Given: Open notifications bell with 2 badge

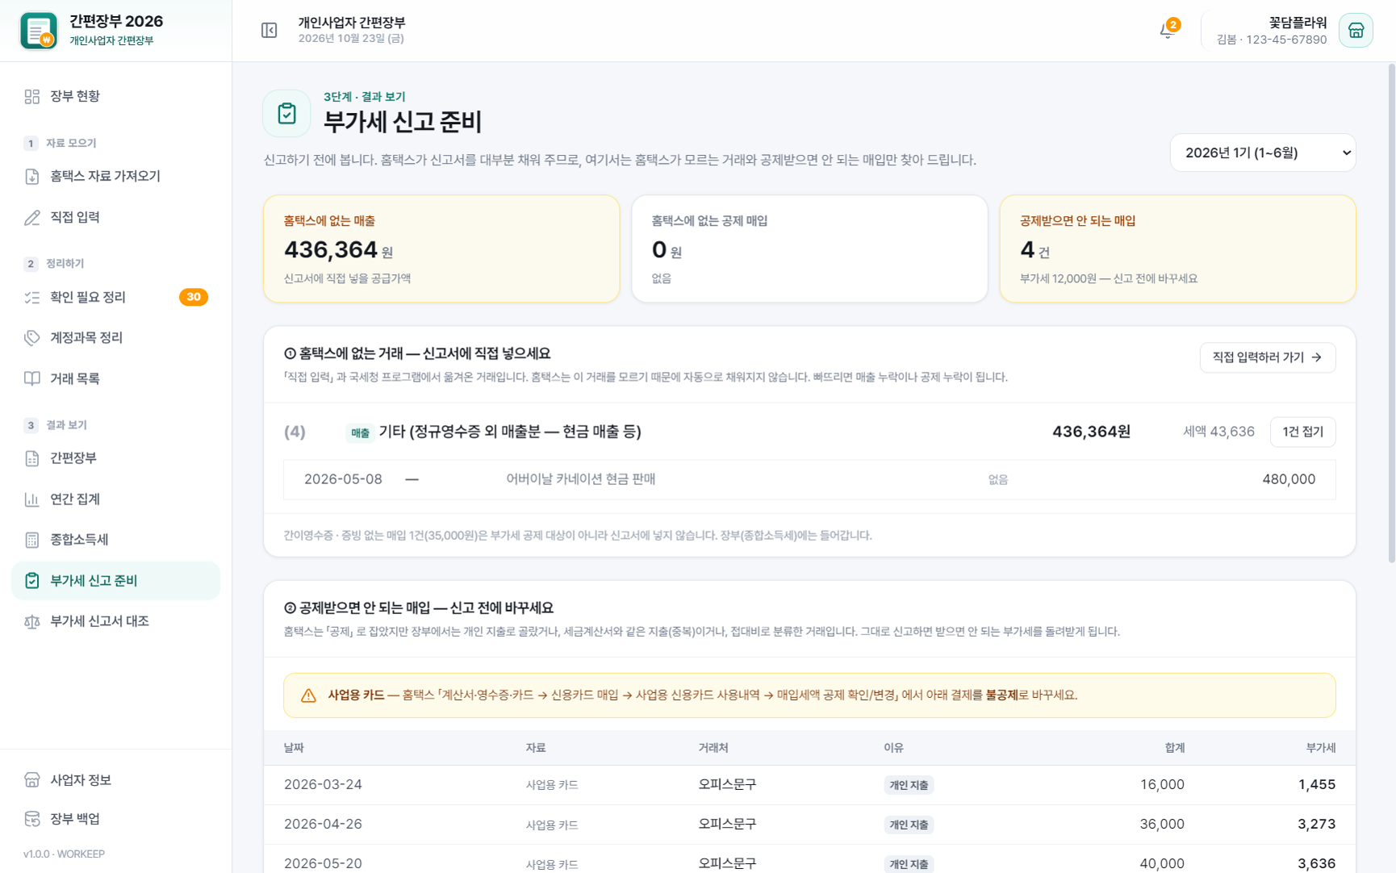Looking at the screenshot, I should [1168, 30].
